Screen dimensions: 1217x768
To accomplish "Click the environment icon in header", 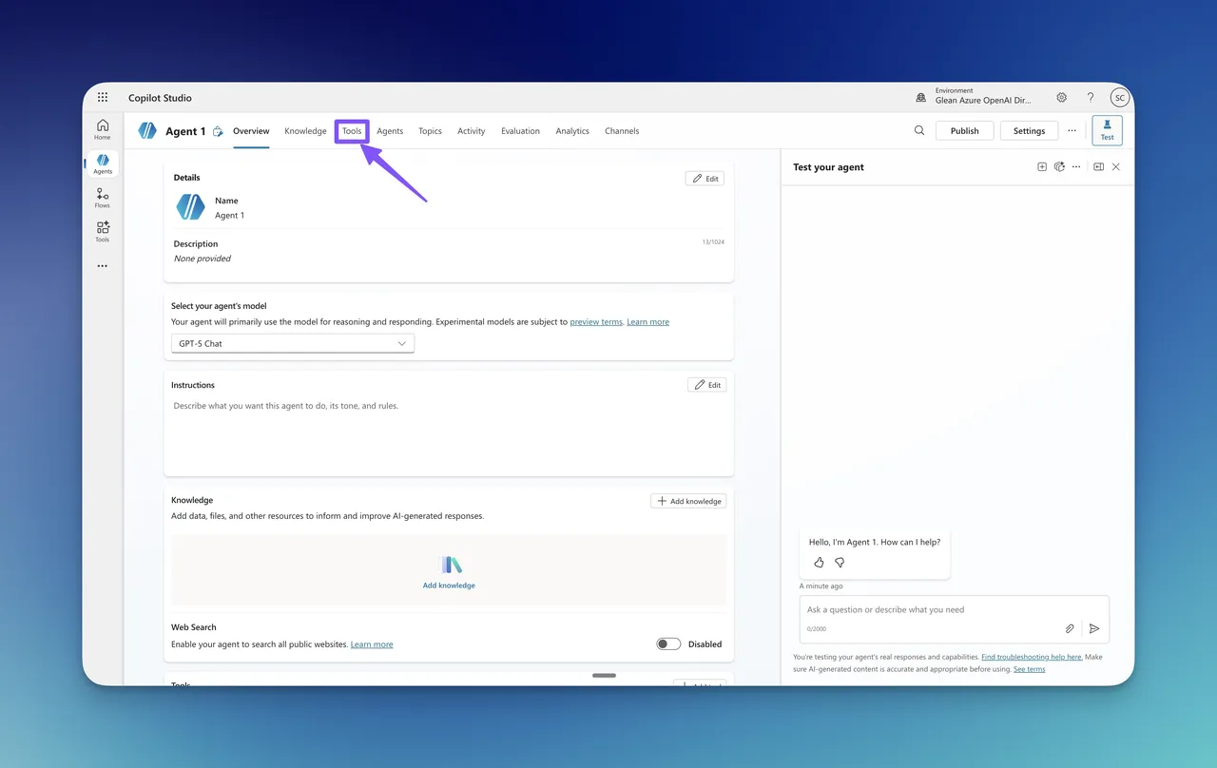I will coord(920,98).
